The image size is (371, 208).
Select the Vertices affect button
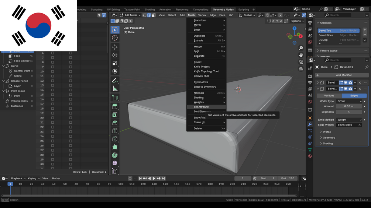pyautogui.click(x=329, y=95)
